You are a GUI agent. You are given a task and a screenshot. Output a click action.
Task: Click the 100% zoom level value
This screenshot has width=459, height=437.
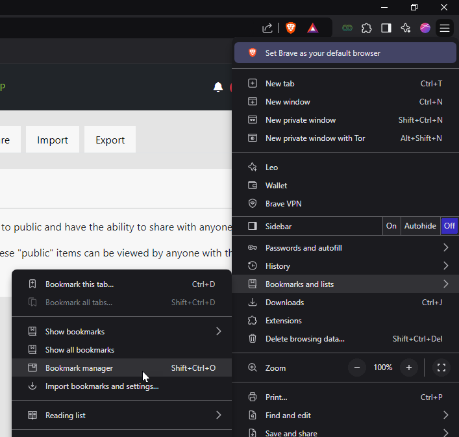pyautogui.click(x=383, y=368)
